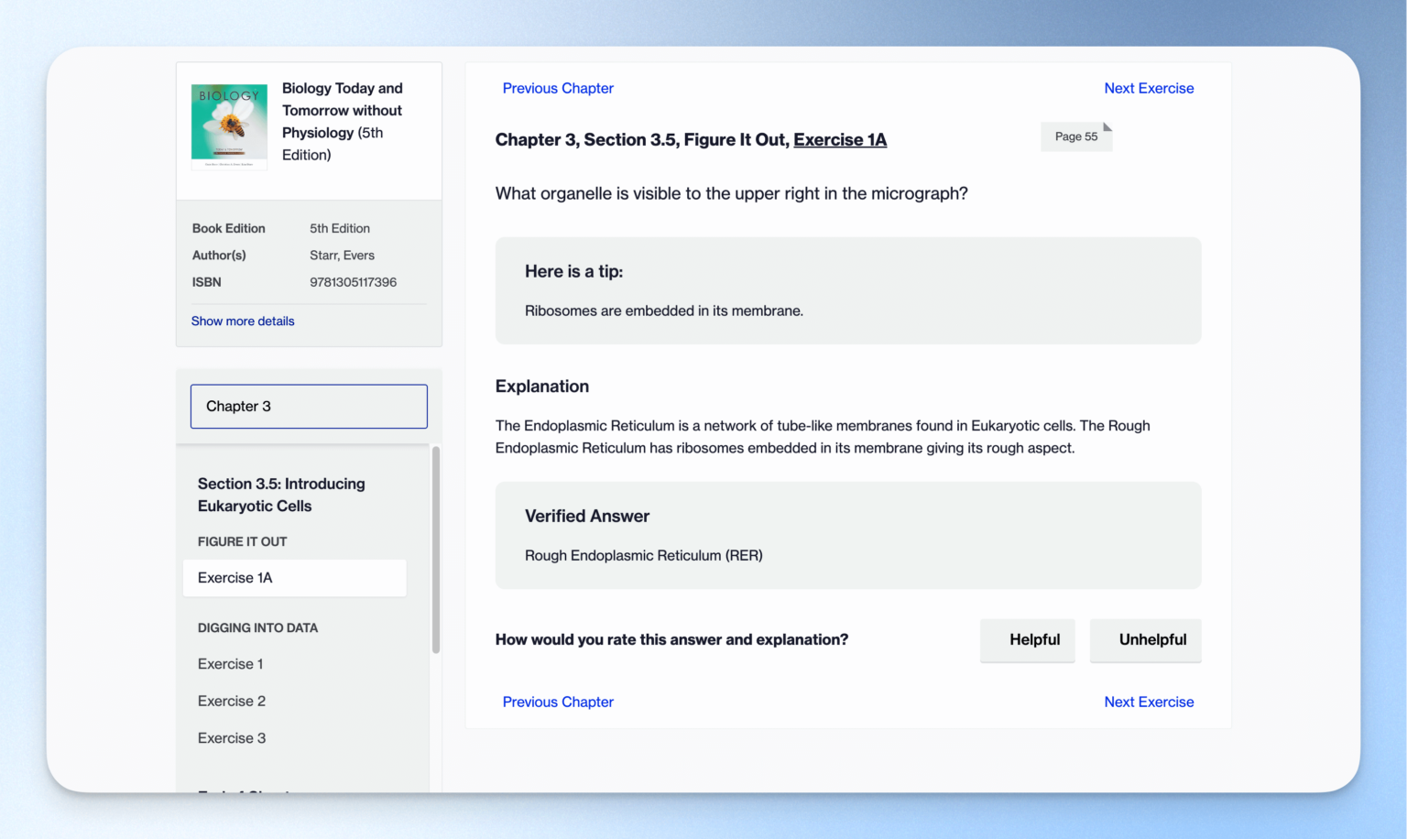Click the Here is a tip box
The height and width of the screenshot is (839, 1407).
click(x=847, y=290)
